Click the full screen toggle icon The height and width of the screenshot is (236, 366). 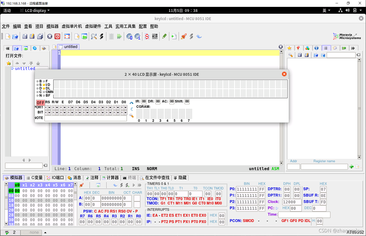coord(67,36)
